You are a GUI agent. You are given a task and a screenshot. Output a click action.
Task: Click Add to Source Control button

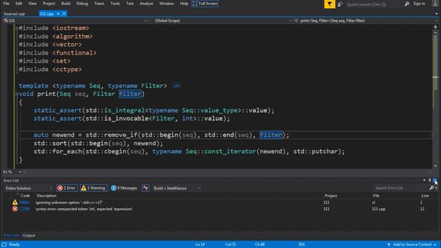tap(411, 245)
